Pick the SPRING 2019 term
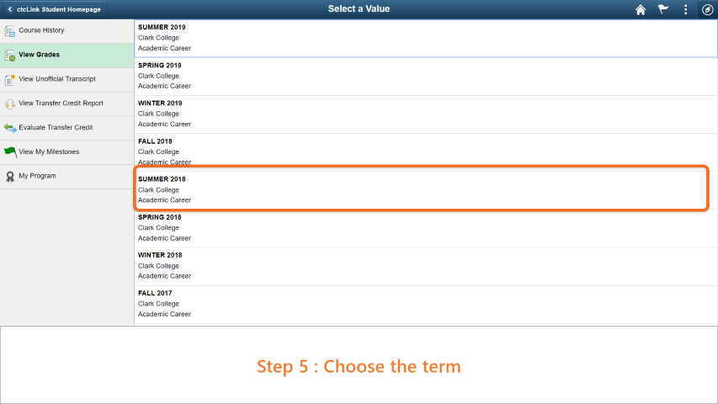The width and height of the screenshot is (718, 404). [x=426, y=76]
